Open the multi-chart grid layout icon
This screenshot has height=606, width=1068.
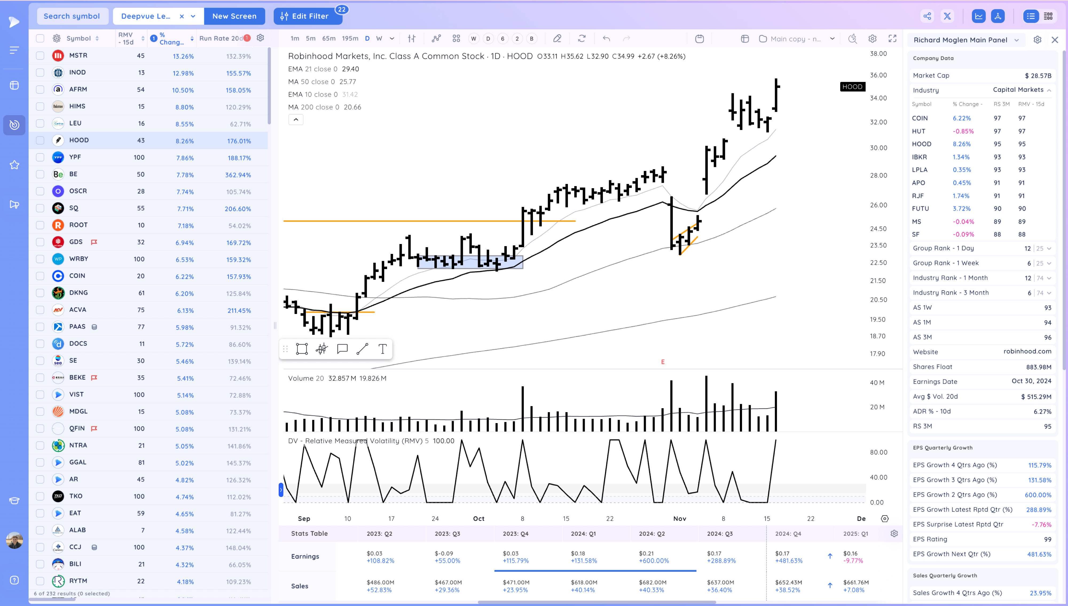click(456, 38)
